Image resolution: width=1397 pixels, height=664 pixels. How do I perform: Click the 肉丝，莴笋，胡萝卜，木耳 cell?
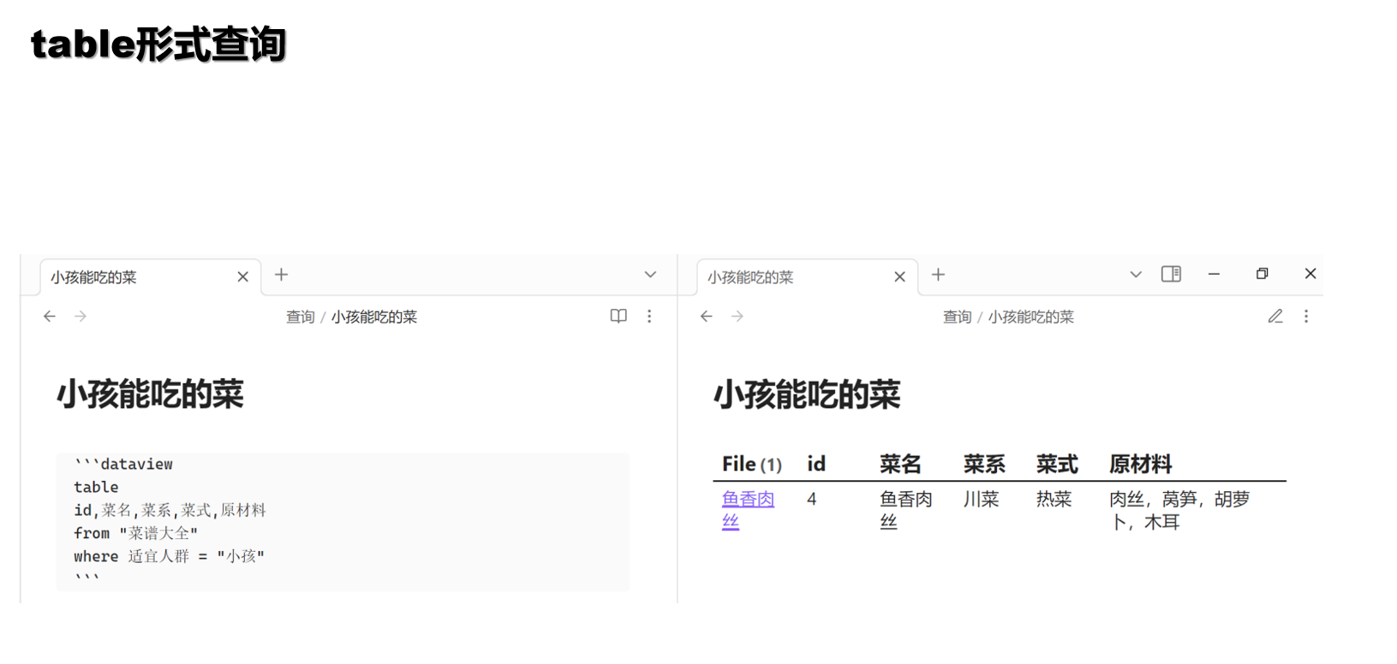click(x=1179, y=510)
